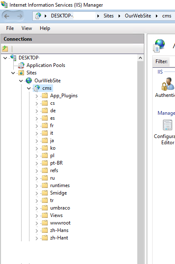Collapse the OurWebSite node
Viewport: 175px width, 264px height.
point(21,81)
